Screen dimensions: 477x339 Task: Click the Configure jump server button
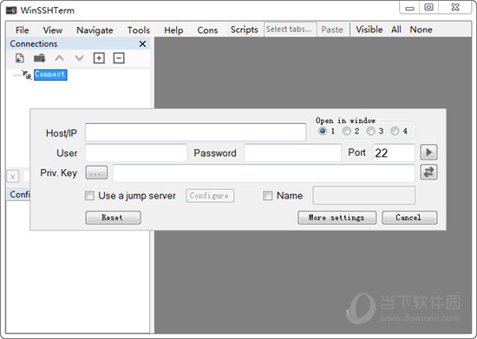tap(210, 195)
